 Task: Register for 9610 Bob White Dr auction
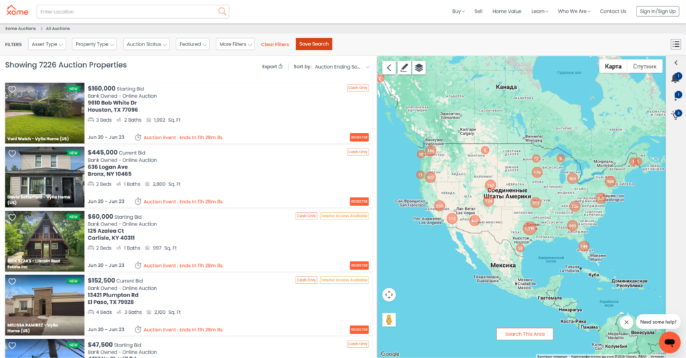[359, 137]
